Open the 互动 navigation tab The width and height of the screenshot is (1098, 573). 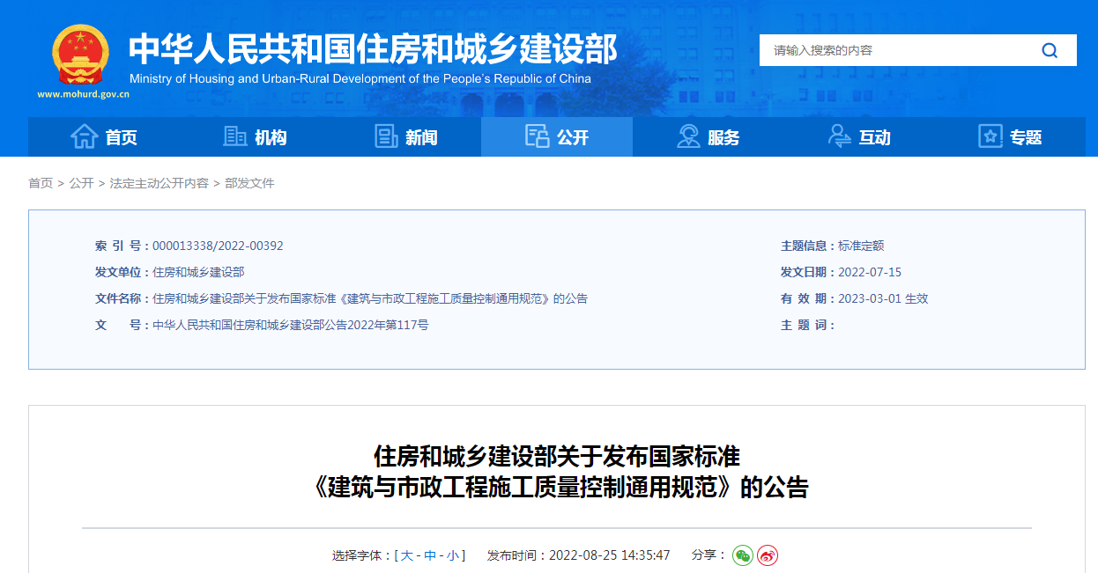click(859, 137)
